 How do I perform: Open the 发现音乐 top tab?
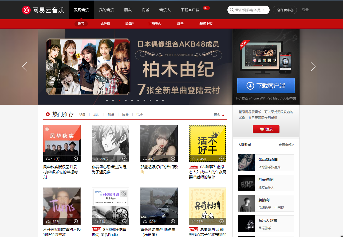(x=81, y=10)
